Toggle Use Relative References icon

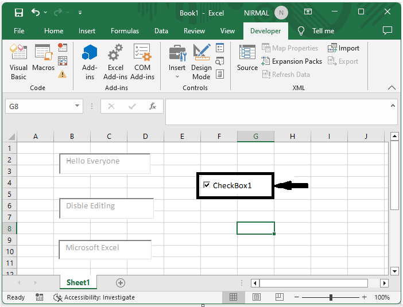coord(63,61)
